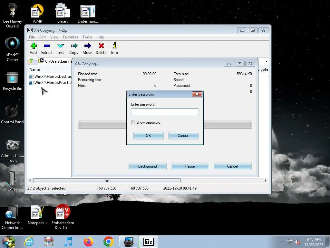Open the Enderman... desktop shortcut
The width and height of the screenshot is (330, 248).
click(x=88, y=14)
